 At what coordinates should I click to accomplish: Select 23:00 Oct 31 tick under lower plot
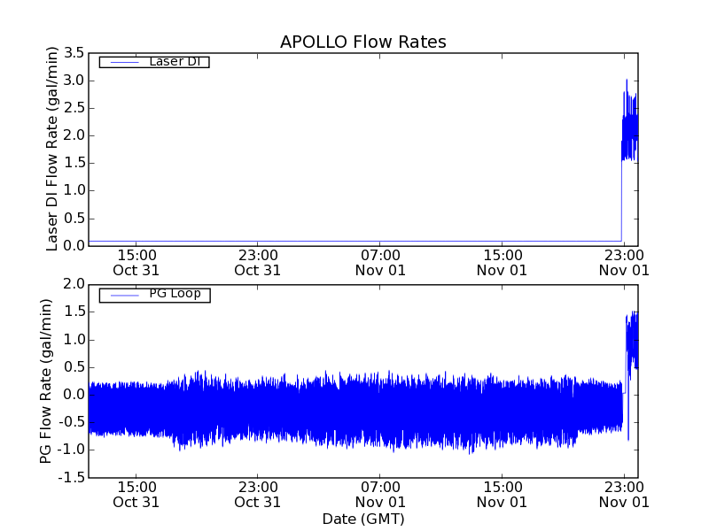pyautogui.click(x=258, y=494)
